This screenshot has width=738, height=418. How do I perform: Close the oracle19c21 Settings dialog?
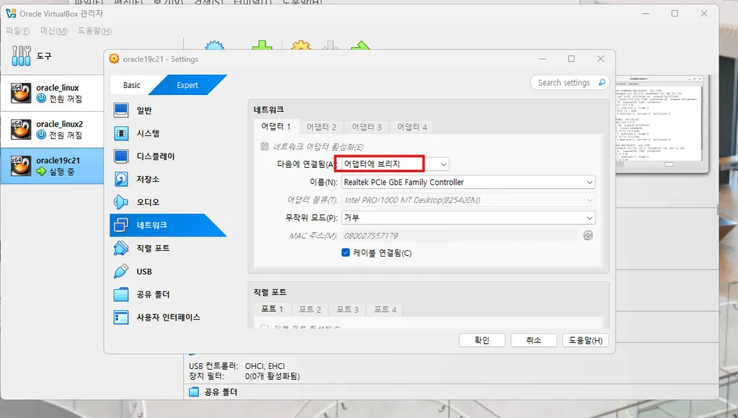coord(600,59)
